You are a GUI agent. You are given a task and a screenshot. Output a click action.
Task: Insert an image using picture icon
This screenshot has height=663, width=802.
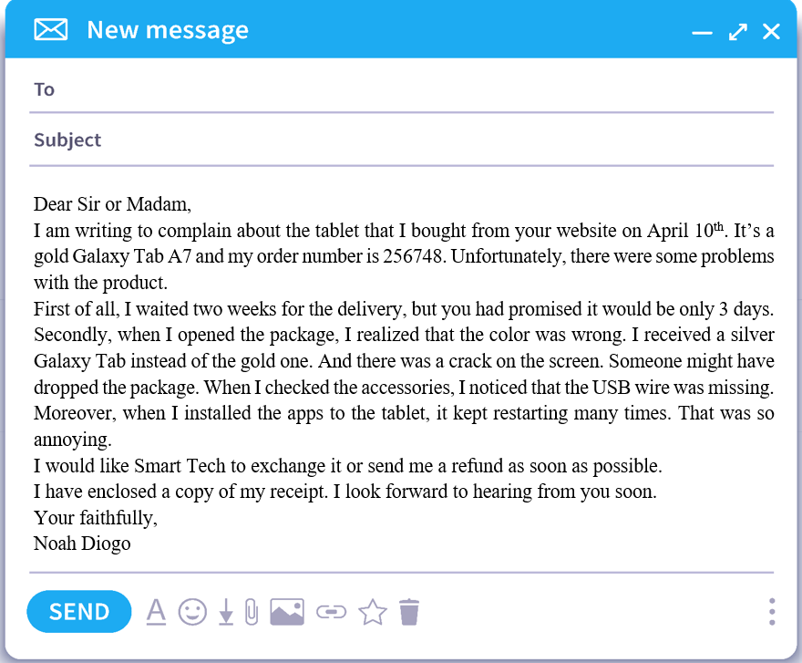click(x=287, y=611)
